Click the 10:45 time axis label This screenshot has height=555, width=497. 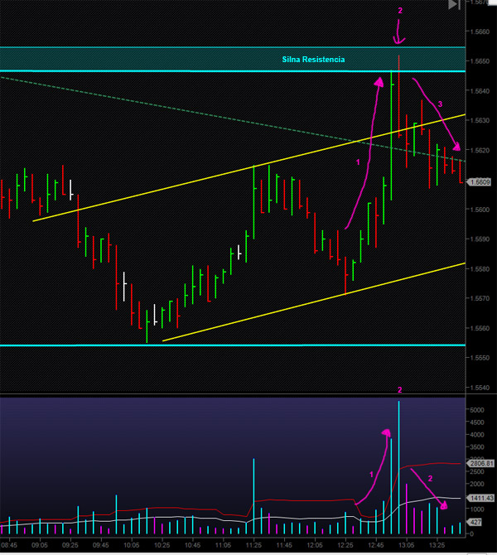point(192,545)
